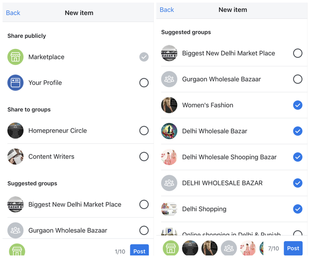Screen dimensions: 310x258
Task: Deselect Delhi Shopping blue checkmark
Action: click(x=298, y=209)
